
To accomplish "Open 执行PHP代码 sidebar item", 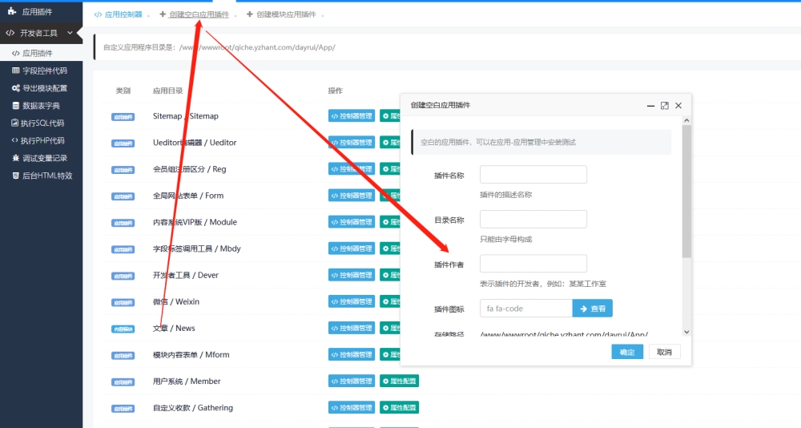I will (x=41, y=140).
